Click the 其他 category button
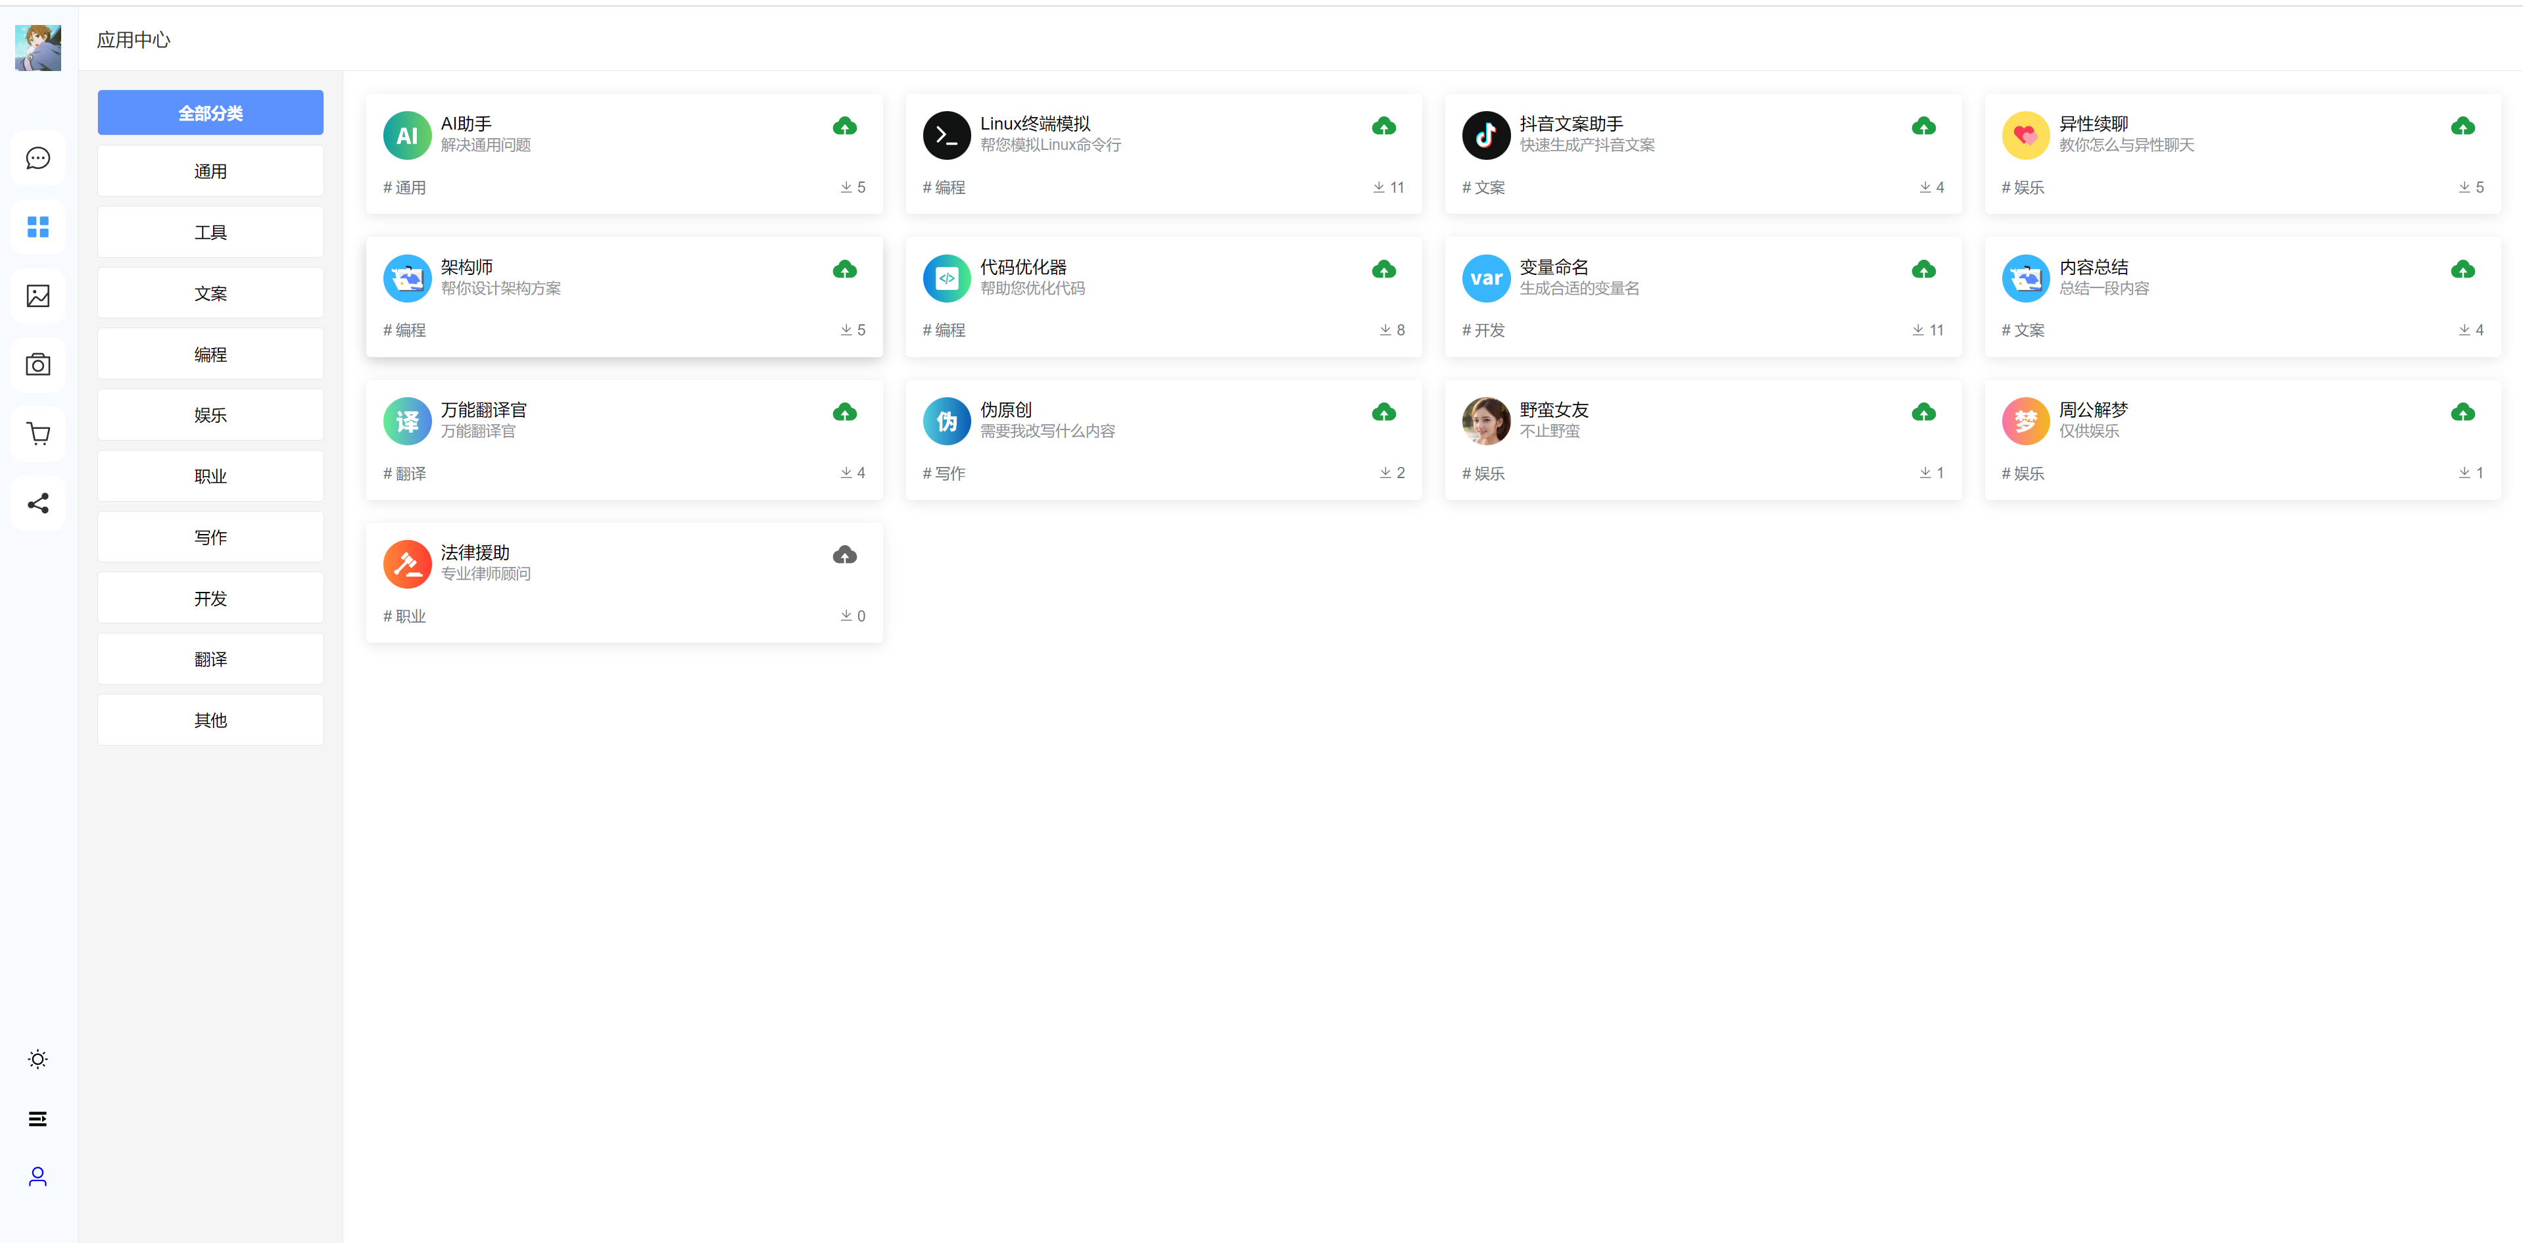This screenshot has width=2523, height=1243. coord(210,720)
